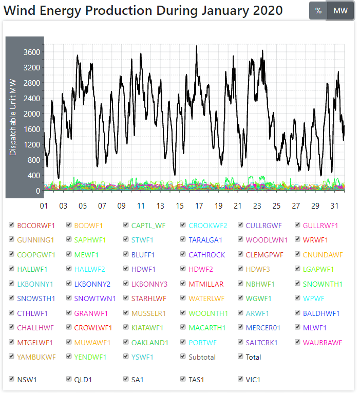Toggle the SA1 region checkbox
360x393 pixels.
126,380
